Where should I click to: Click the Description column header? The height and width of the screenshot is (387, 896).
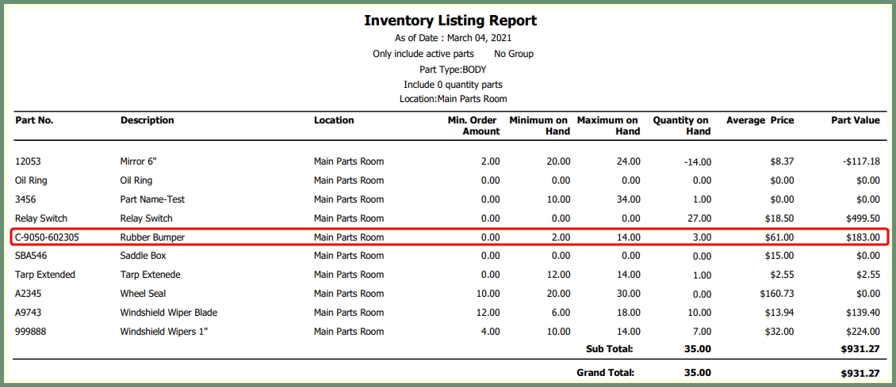(147, 120)
